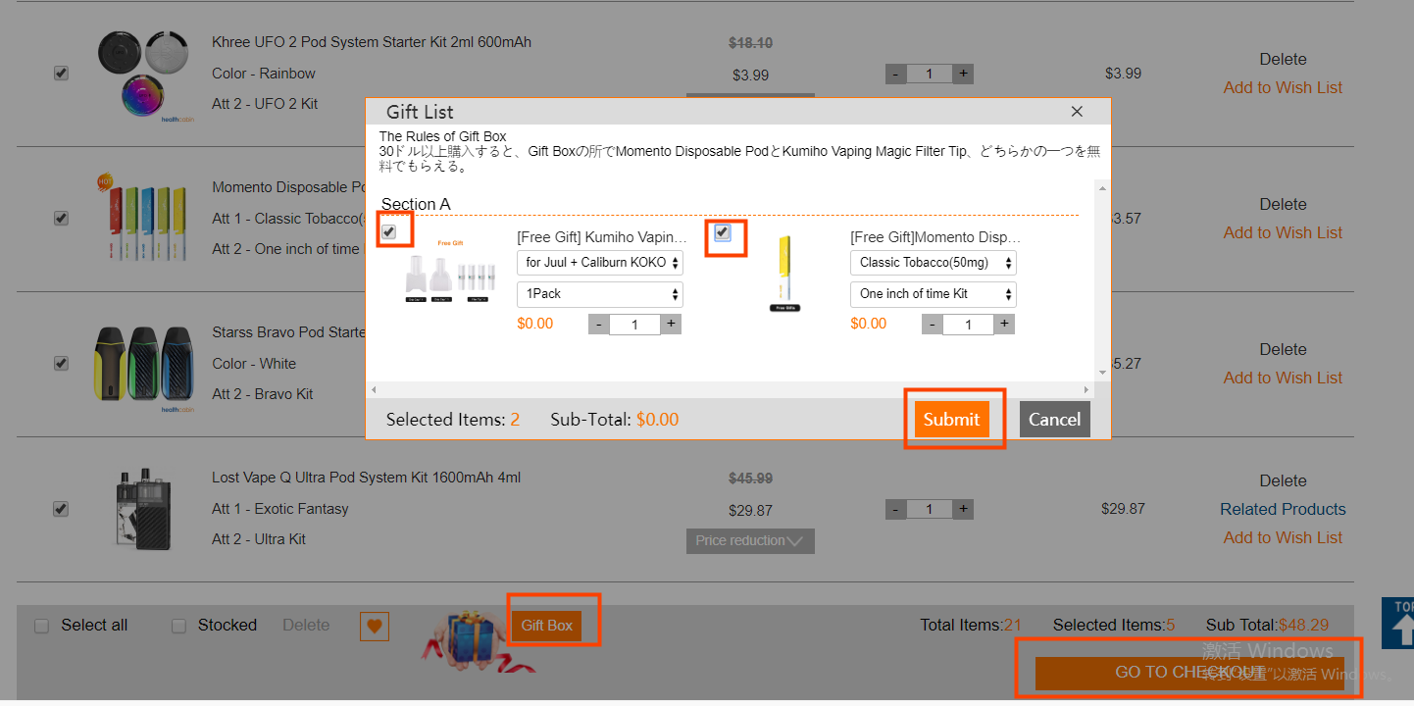Viewport: 1414px width, 706px height.
Task: Click the bottom bar Delete link
Action: pyautogui.click(x=306, y=626)
